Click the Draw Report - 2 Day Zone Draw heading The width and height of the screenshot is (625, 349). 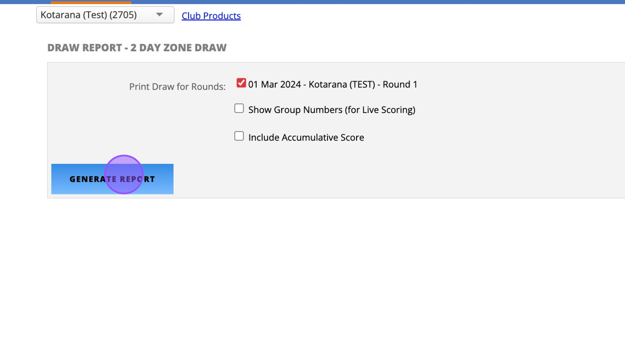(x=137, y=48)
